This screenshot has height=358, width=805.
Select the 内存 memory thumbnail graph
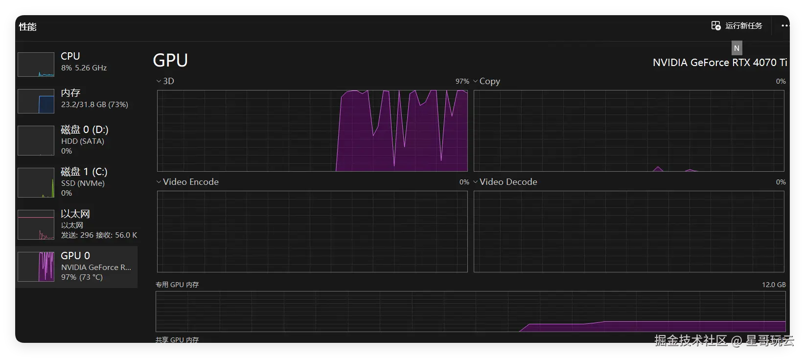(36, 101)
